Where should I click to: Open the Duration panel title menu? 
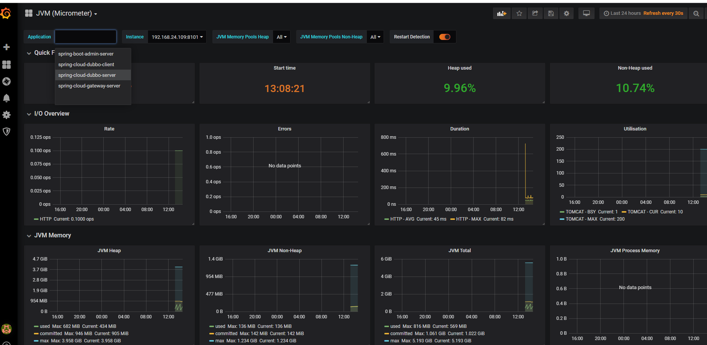(460, 129)
